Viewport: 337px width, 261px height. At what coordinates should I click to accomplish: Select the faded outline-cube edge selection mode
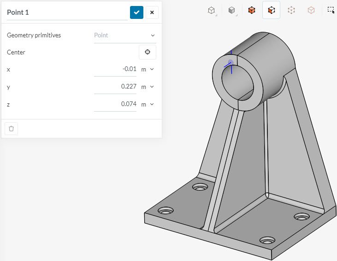(311, 10)
